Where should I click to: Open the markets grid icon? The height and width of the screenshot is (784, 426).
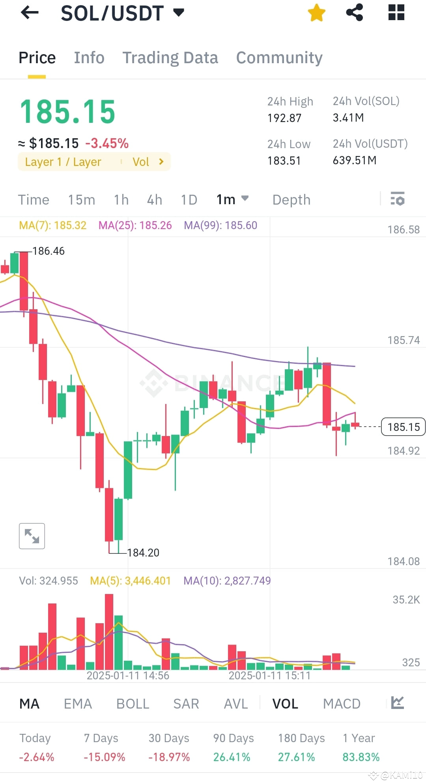(x=396, y=12)
